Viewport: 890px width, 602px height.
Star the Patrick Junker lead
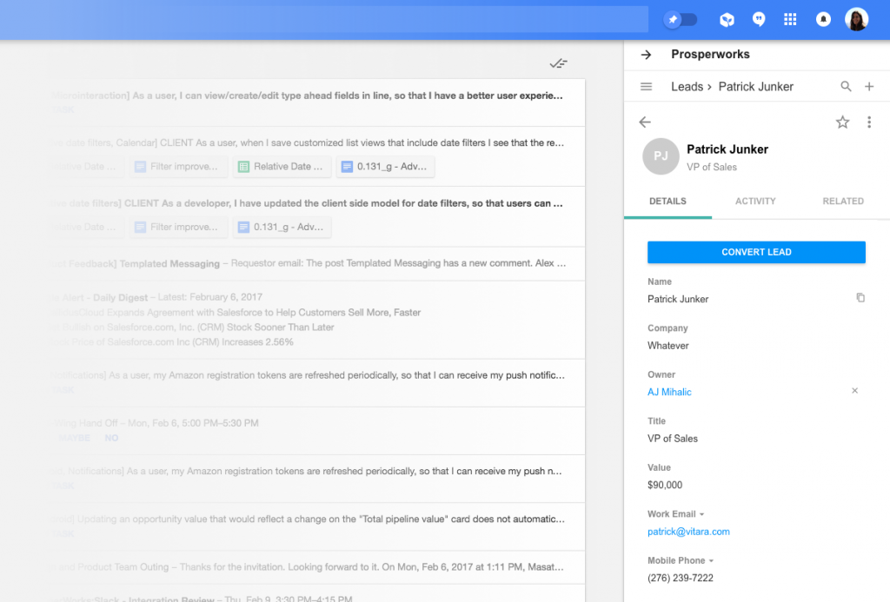842,122
